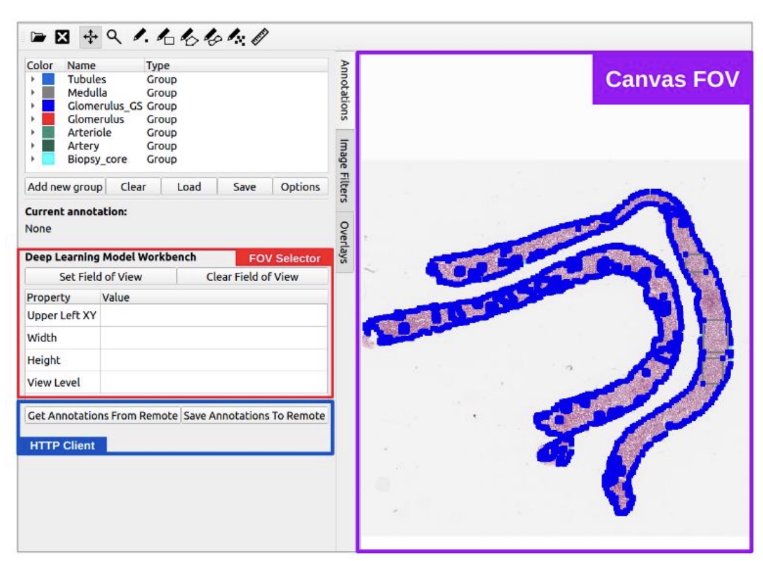Select the Biopsy_core row name
The image size is (763, 561).
97,159
